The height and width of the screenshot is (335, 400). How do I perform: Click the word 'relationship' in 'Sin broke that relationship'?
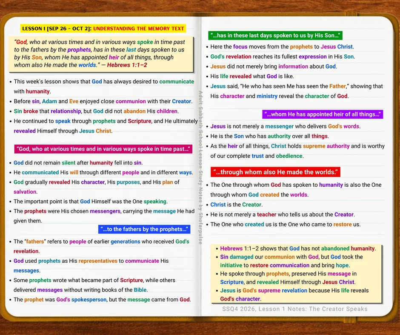coord(66,111)
